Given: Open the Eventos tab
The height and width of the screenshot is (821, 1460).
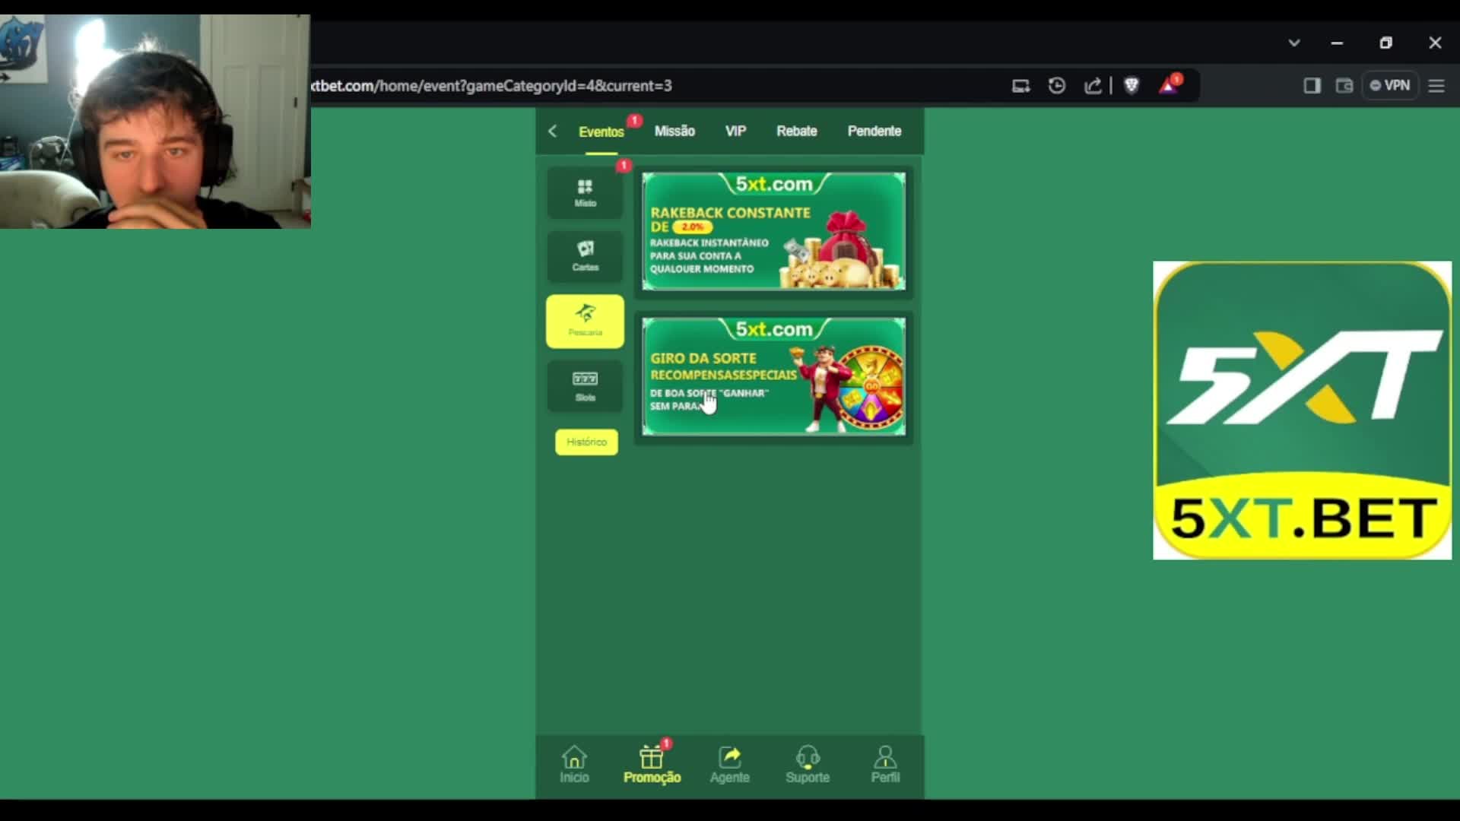Looking at the screenshot, I should tap(601, 132).
